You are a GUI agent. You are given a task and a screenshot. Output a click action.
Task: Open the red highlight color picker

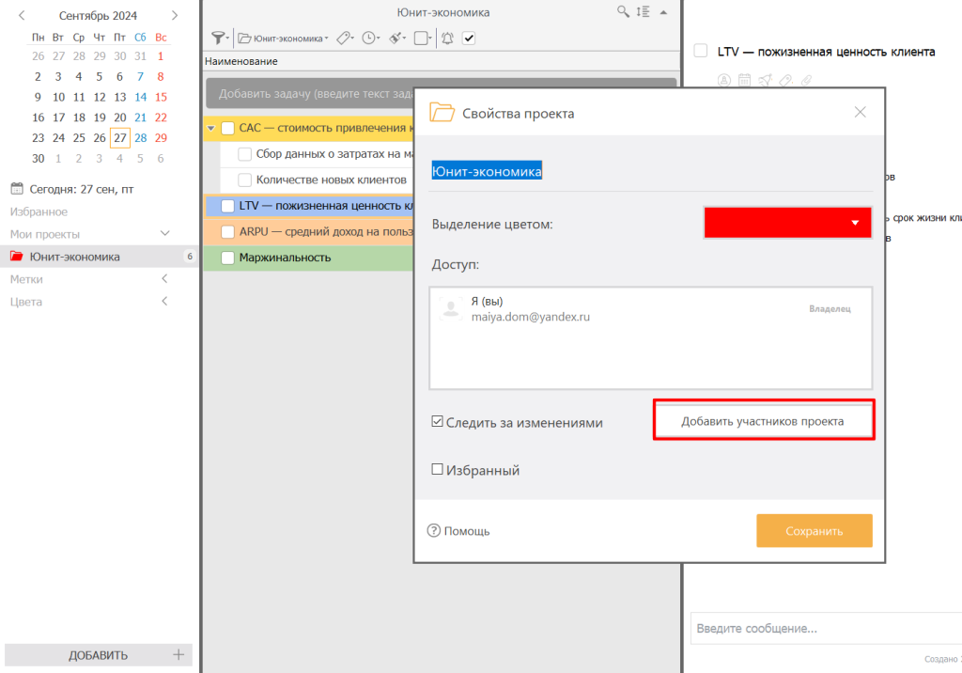[x=787, y=223]
